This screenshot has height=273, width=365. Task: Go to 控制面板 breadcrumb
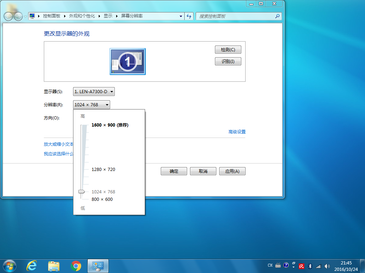tap(52, 16)
